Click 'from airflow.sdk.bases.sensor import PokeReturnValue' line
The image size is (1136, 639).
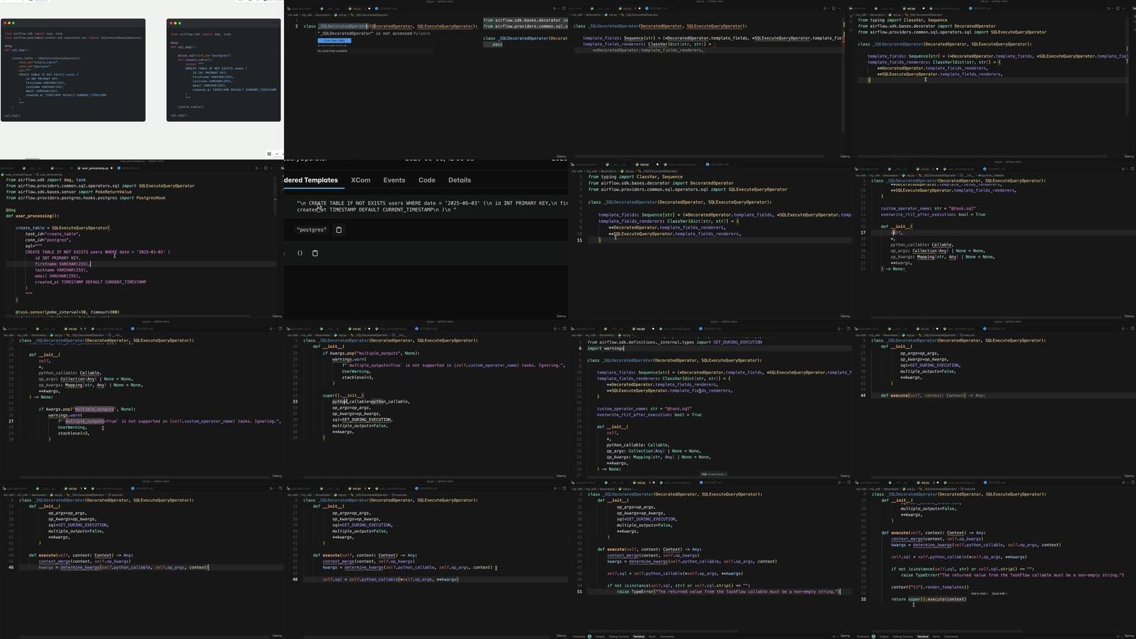coord(69,192)
